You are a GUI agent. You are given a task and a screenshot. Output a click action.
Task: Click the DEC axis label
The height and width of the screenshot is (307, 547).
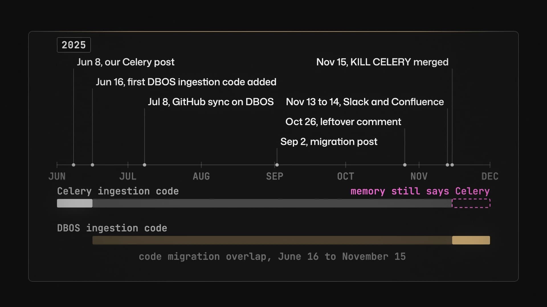pyautogui.click(x=490, y=176)
